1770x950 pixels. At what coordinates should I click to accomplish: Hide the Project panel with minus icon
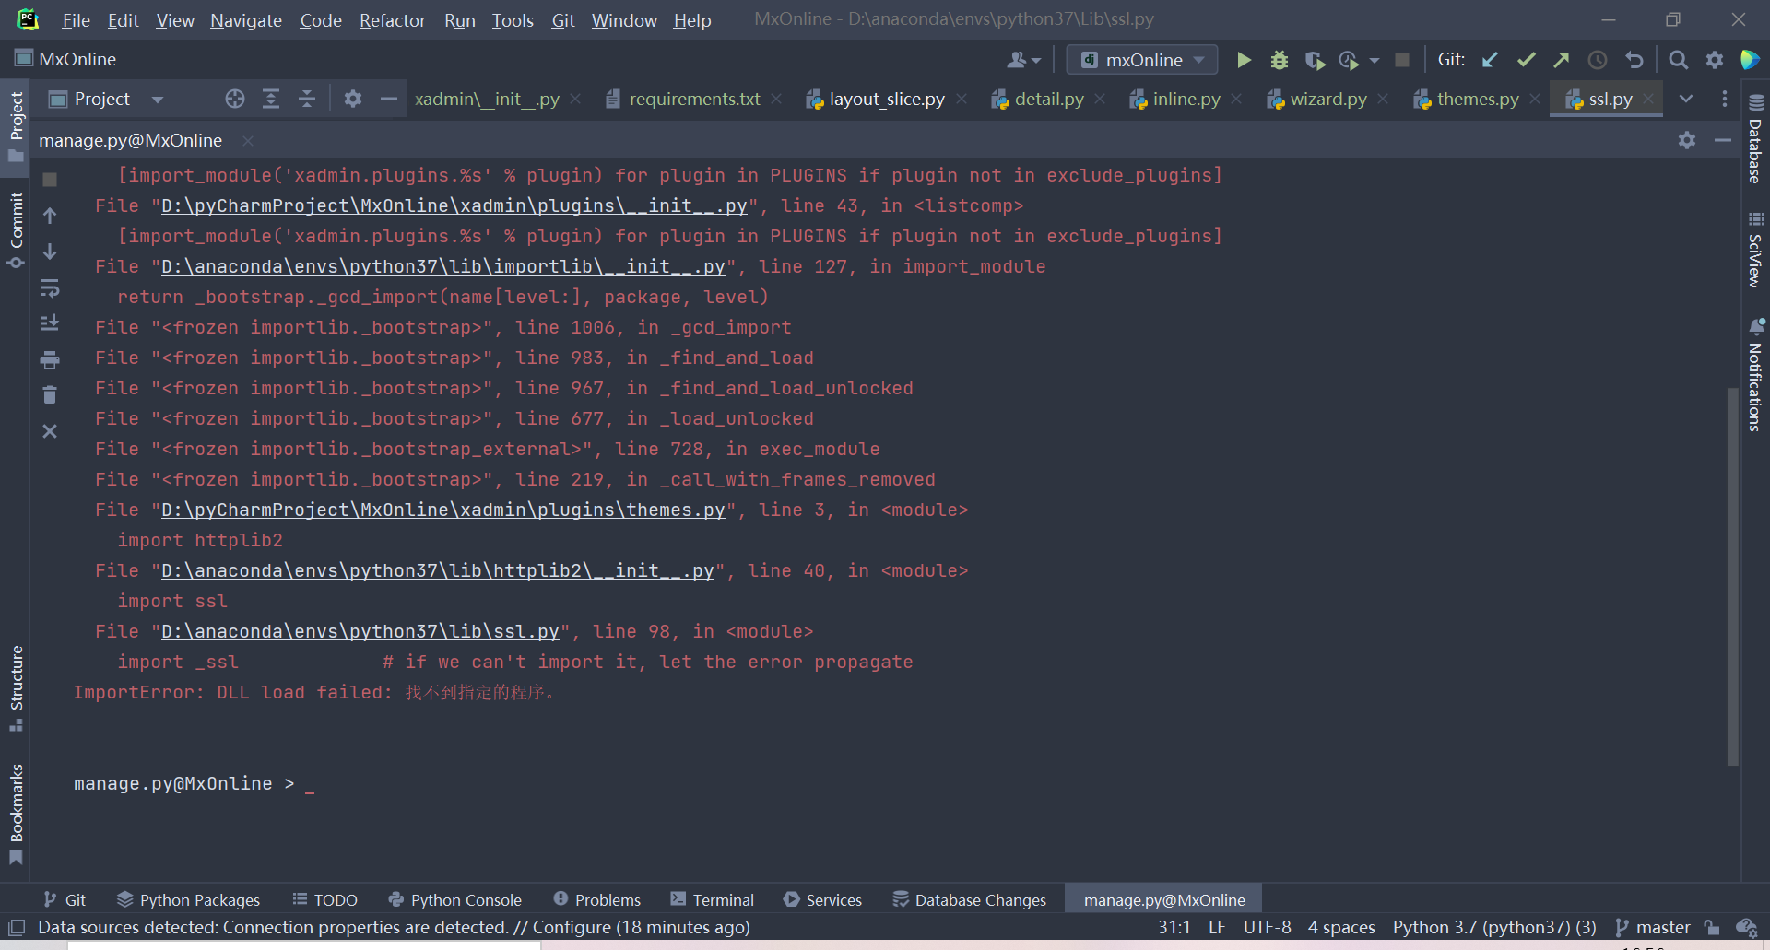click(389, 99)
